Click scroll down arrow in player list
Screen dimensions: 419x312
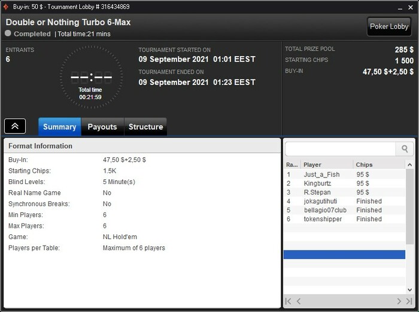point(409,289)
